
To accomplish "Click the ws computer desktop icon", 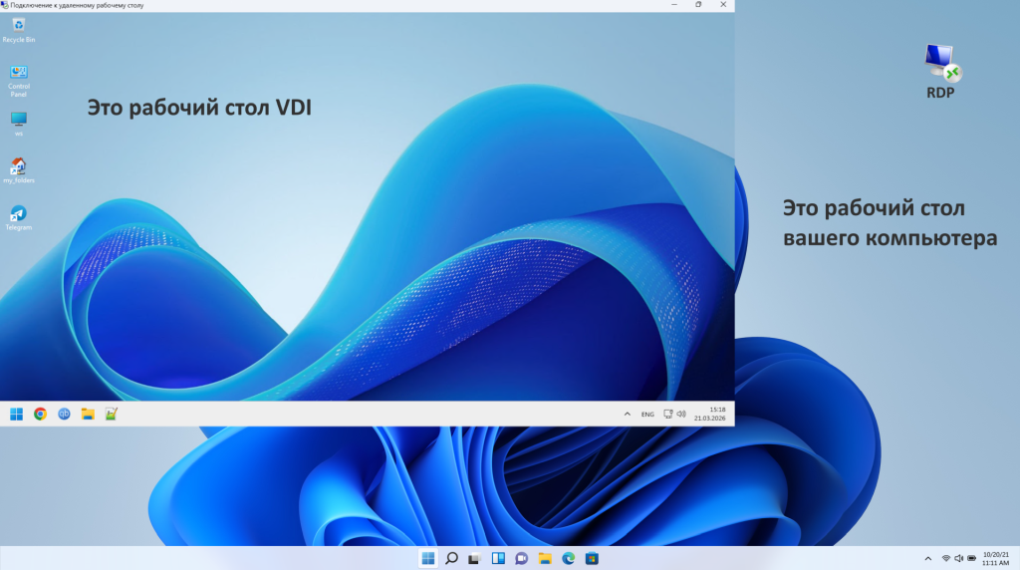I will [18, 122].
